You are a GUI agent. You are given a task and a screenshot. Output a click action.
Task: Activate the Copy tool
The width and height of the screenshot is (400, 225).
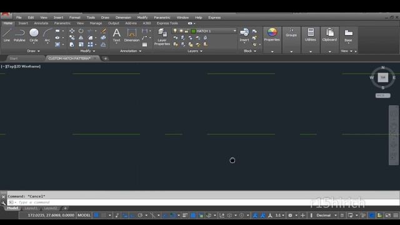coord(72,37)
